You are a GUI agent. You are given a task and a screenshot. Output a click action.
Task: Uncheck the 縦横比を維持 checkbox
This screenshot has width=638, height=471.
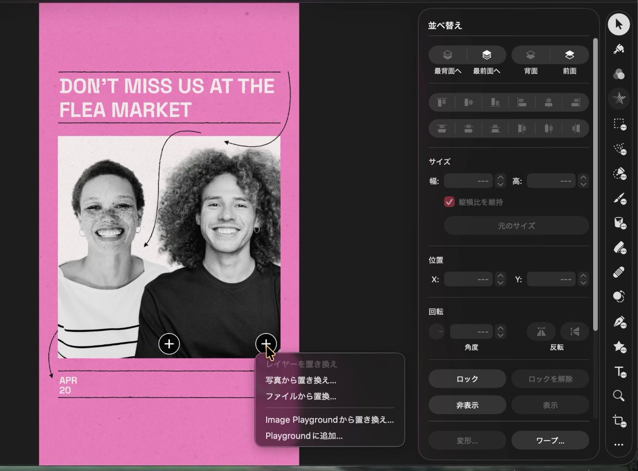click(449, 202)
